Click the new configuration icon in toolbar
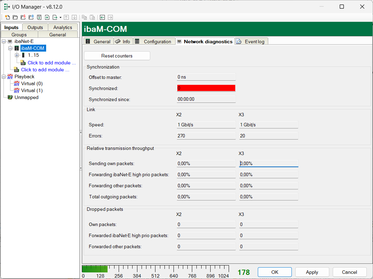This screenshot has width=373, height=279. [x=7, y=17]
